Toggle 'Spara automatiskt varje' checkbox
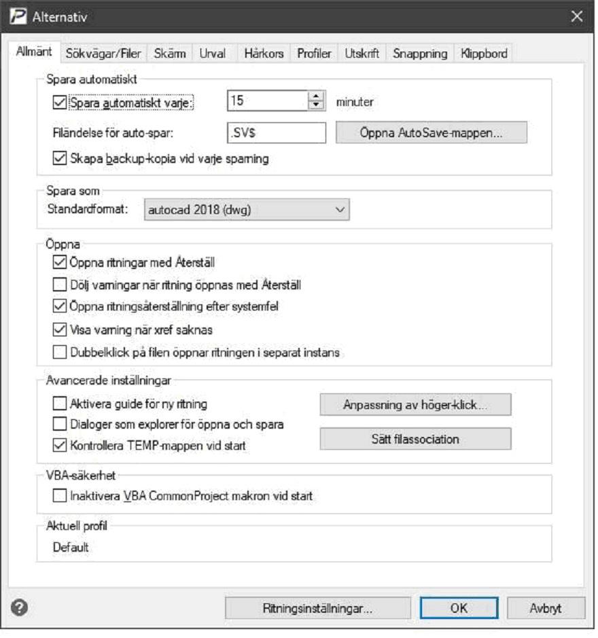Screen dimensions: 598x638 click(x=60, y=103)
